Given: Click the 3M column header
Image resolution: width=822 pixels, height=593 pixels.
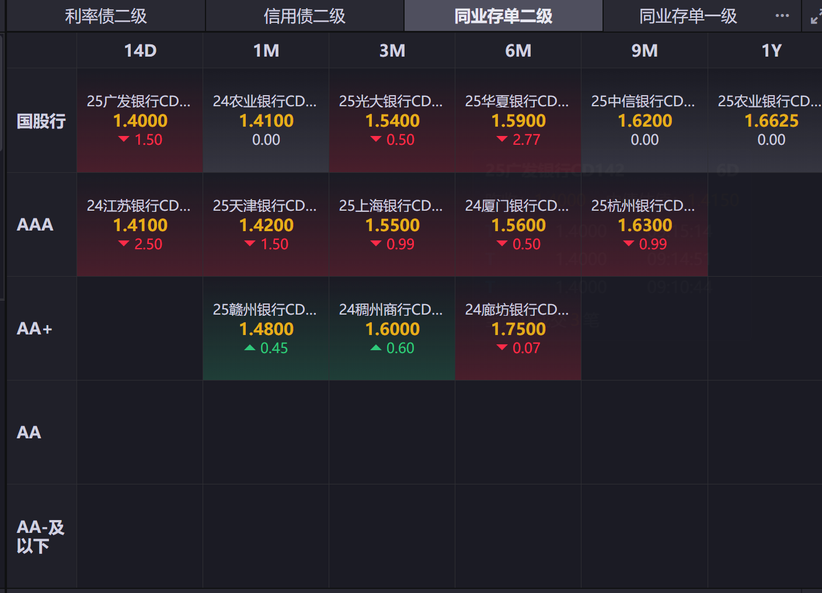Looking at the screenshot, I should [x=392, y=51].
